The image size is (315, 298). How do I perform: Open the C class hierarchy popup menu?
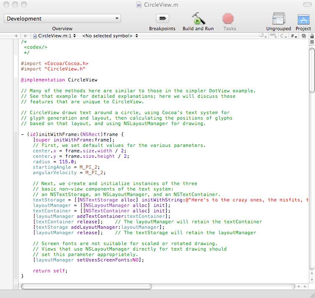[x=284, y=36]
